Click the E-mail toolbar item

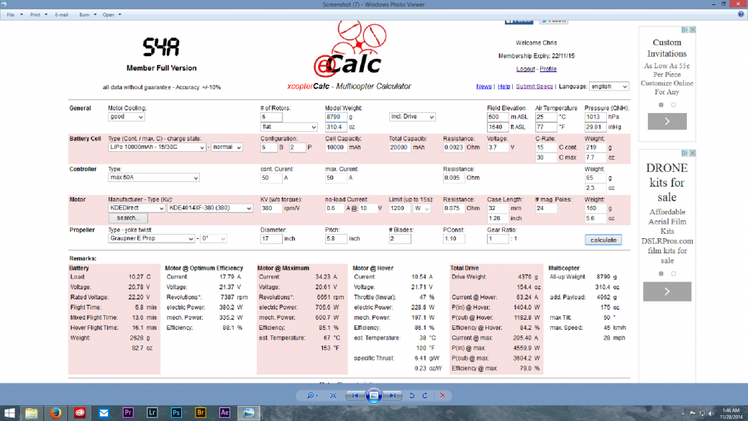pos(62,15)
